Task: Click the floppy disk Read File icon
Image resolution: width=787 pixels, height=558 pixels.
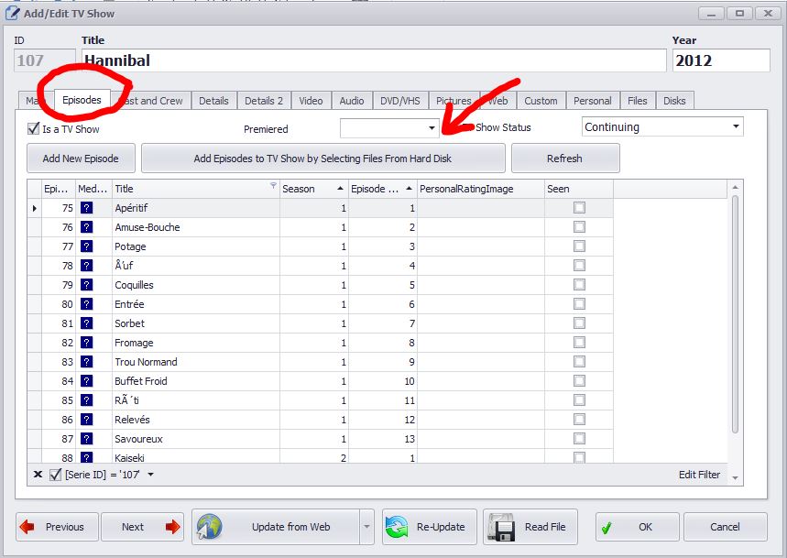Action: tap(502, 527)
